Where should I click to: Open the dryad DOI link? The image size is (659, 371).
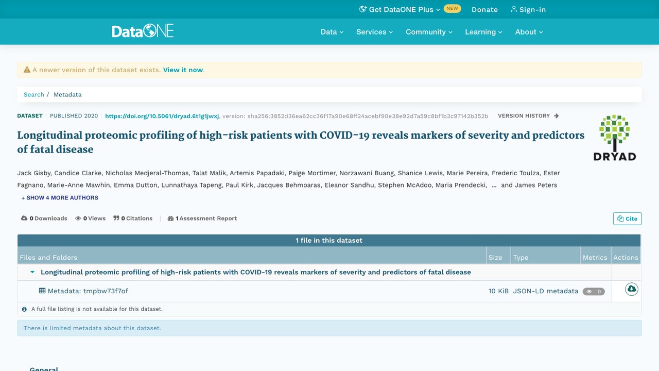162,116
